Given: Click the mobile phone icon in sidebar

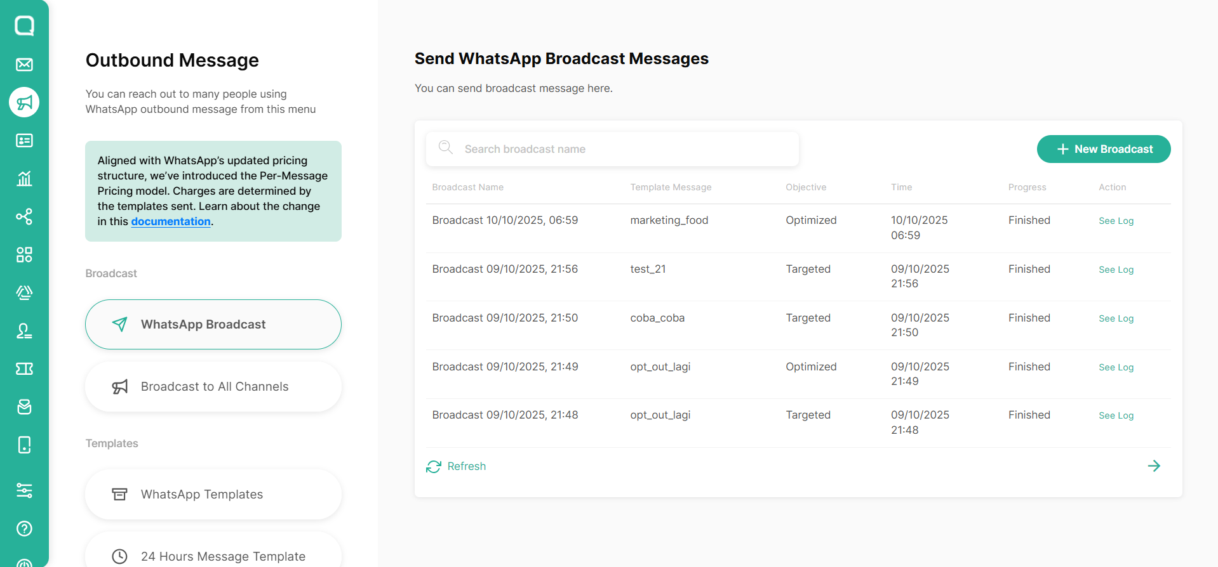Looking at the screenshot, I should (x=24, y=445).
